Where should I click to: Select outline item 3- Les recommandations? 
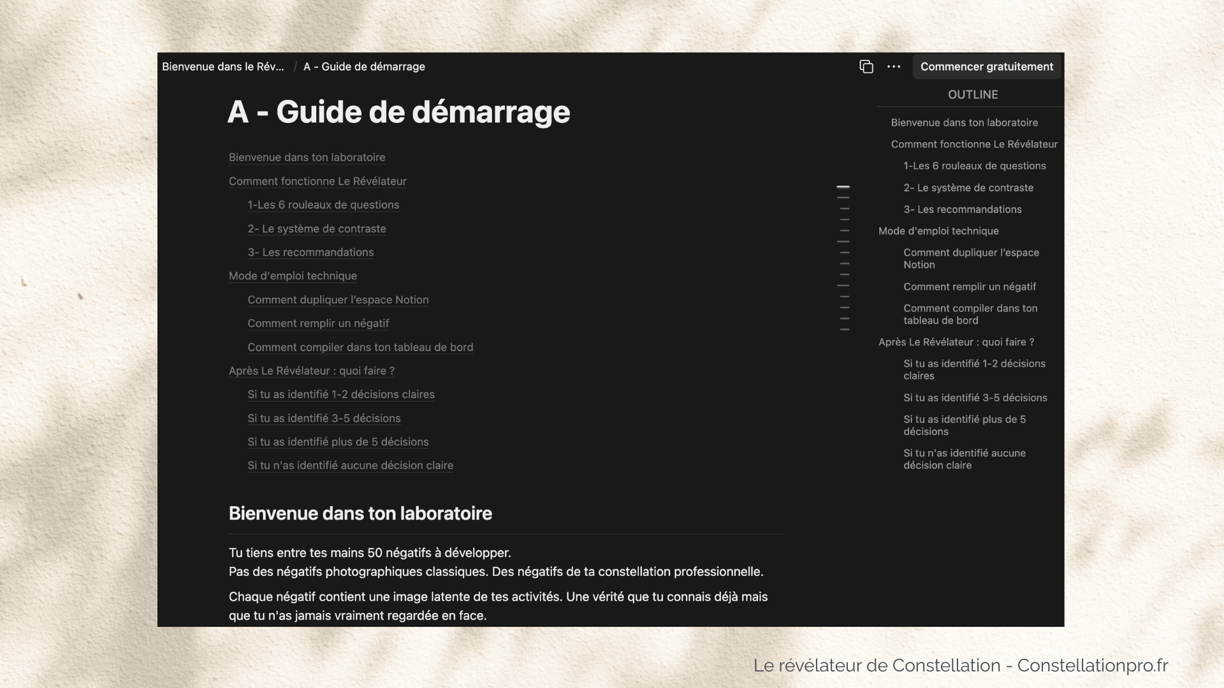click(x=962, y=210)
